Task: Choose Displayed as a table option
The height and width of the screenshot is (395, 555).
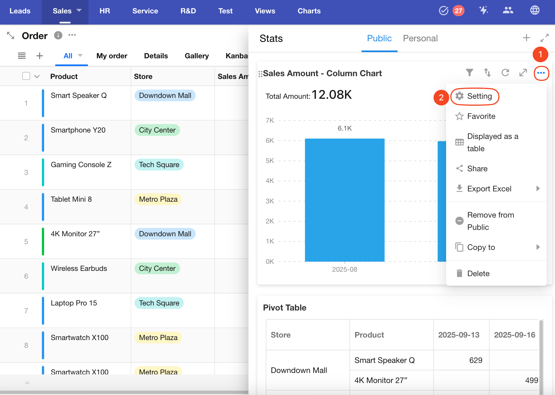Action: [x=492, y=142]
